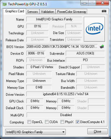
Task: Click the Bandwidth field value
Action: click(x=91, y=87)
